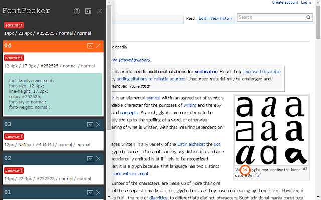Expand the 01 font entry

point(90,192)
